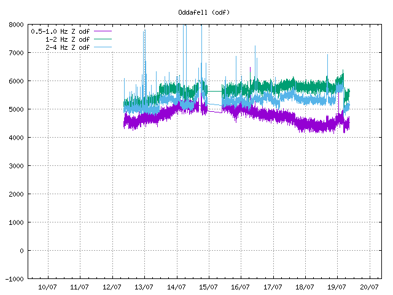Click the 13/07 date tick label
This screenshot has height=295, width=393.
(144, 287)
